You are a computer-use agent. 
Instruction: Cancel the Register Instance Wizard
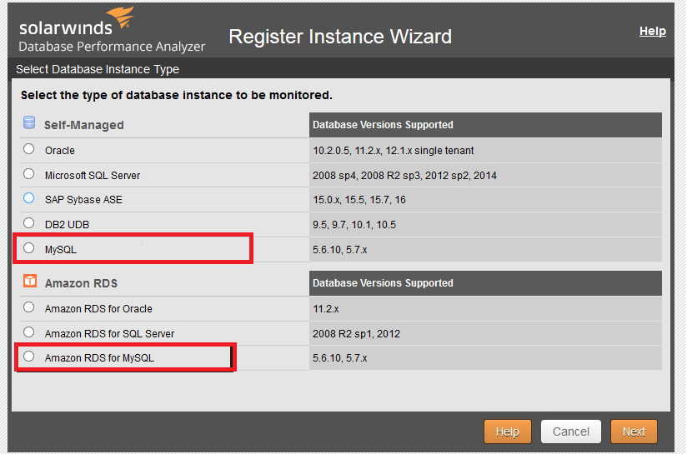(571, 432)
